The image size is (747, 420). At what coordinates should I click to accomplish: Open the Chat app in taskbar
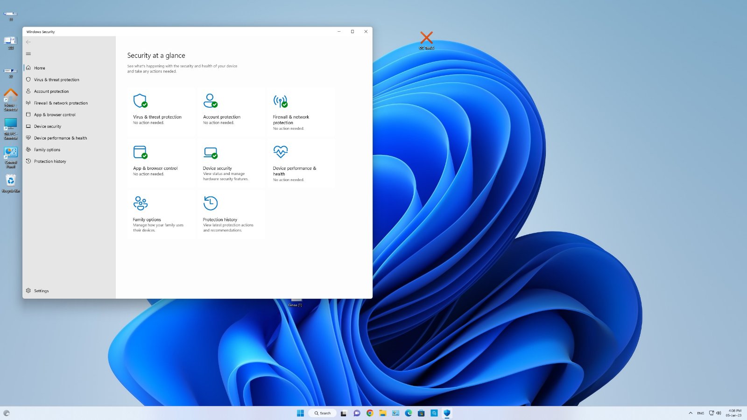tap(357, 413)
